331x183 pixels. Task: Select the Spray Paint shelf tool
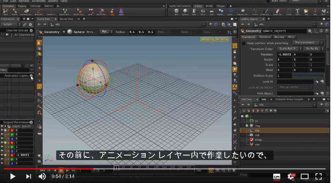(x=278, y=12)
